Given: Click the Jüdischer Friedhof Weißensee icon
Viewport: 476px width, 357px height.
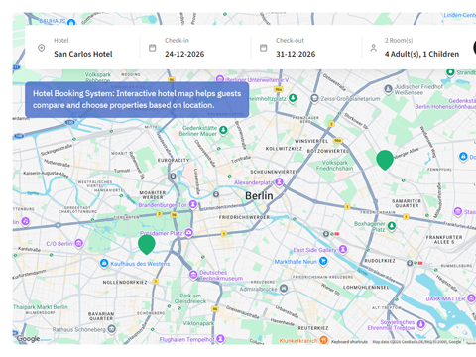Looking at the screenshot, I should pos(389,89).
